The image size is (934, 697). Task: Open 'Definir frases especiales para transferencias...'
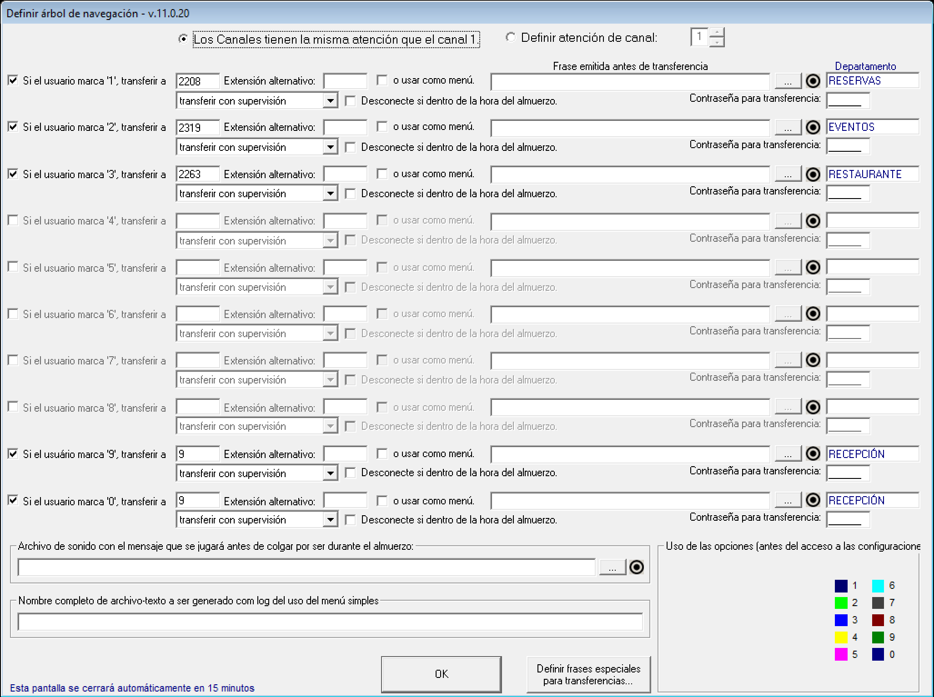[588, 674]
